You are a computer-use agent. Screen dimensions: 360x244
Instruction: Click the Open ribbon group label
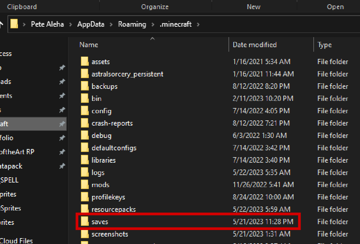336,7
